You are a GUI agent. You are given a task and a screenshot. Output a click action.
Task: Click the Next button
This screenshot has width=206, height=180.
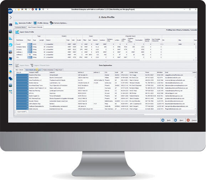(179, 120)
